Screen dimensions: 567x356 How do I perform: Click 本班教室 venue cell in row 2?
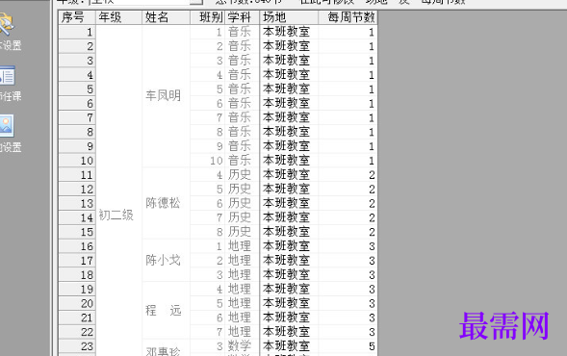click(289, 46)
